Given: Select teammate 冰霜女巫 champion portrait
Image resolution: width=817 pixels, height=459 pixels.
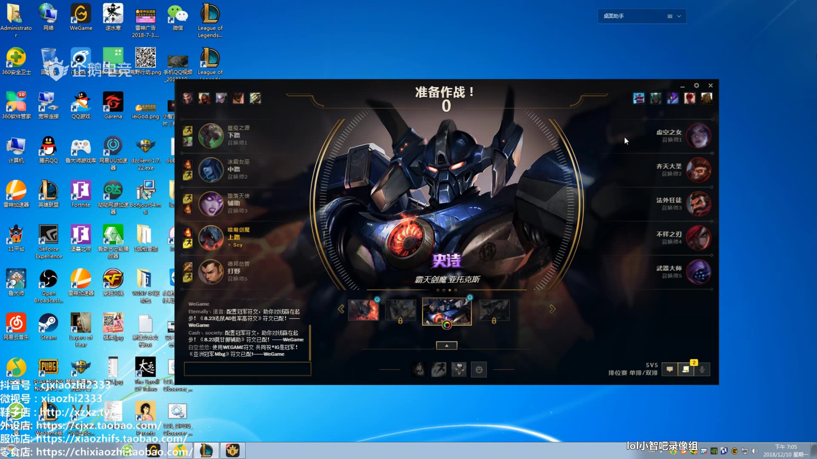Looking at the screenshot, I should (x=211, y=170).
